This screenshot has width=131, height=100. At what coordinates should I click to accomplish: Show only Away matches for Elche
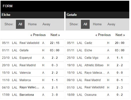click(x=46, y=24)
